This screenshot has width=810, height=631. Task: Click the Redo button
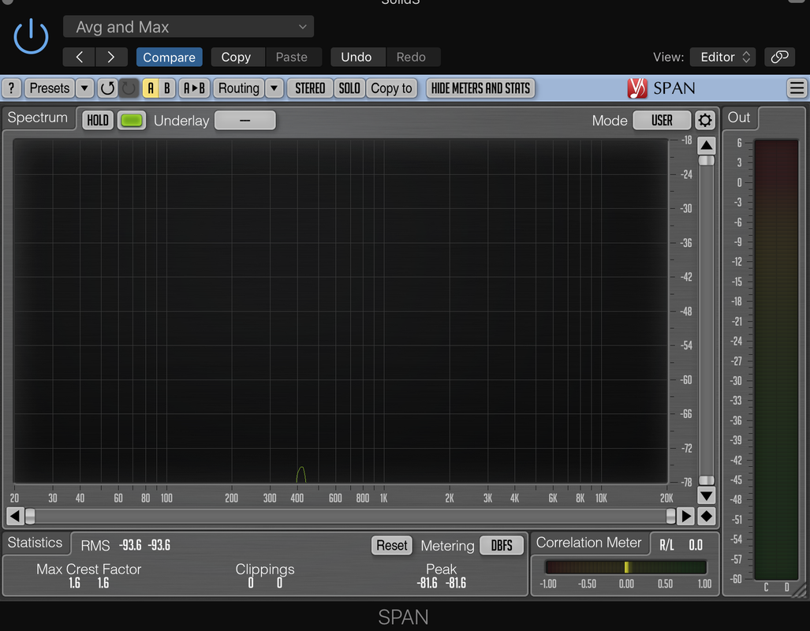click(x=411, y=57)
